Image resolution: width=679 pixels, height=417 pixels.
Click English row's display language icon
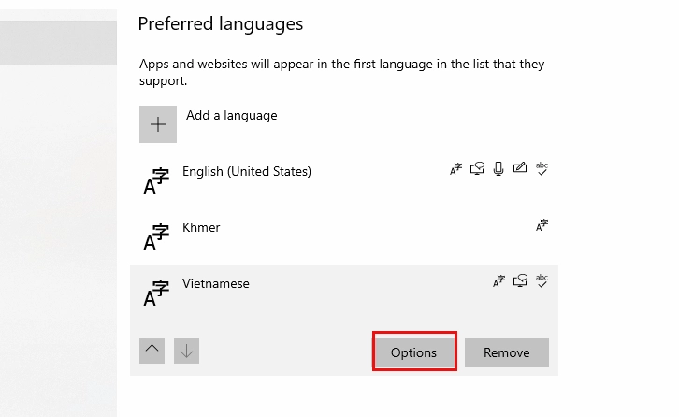(455, 169)
